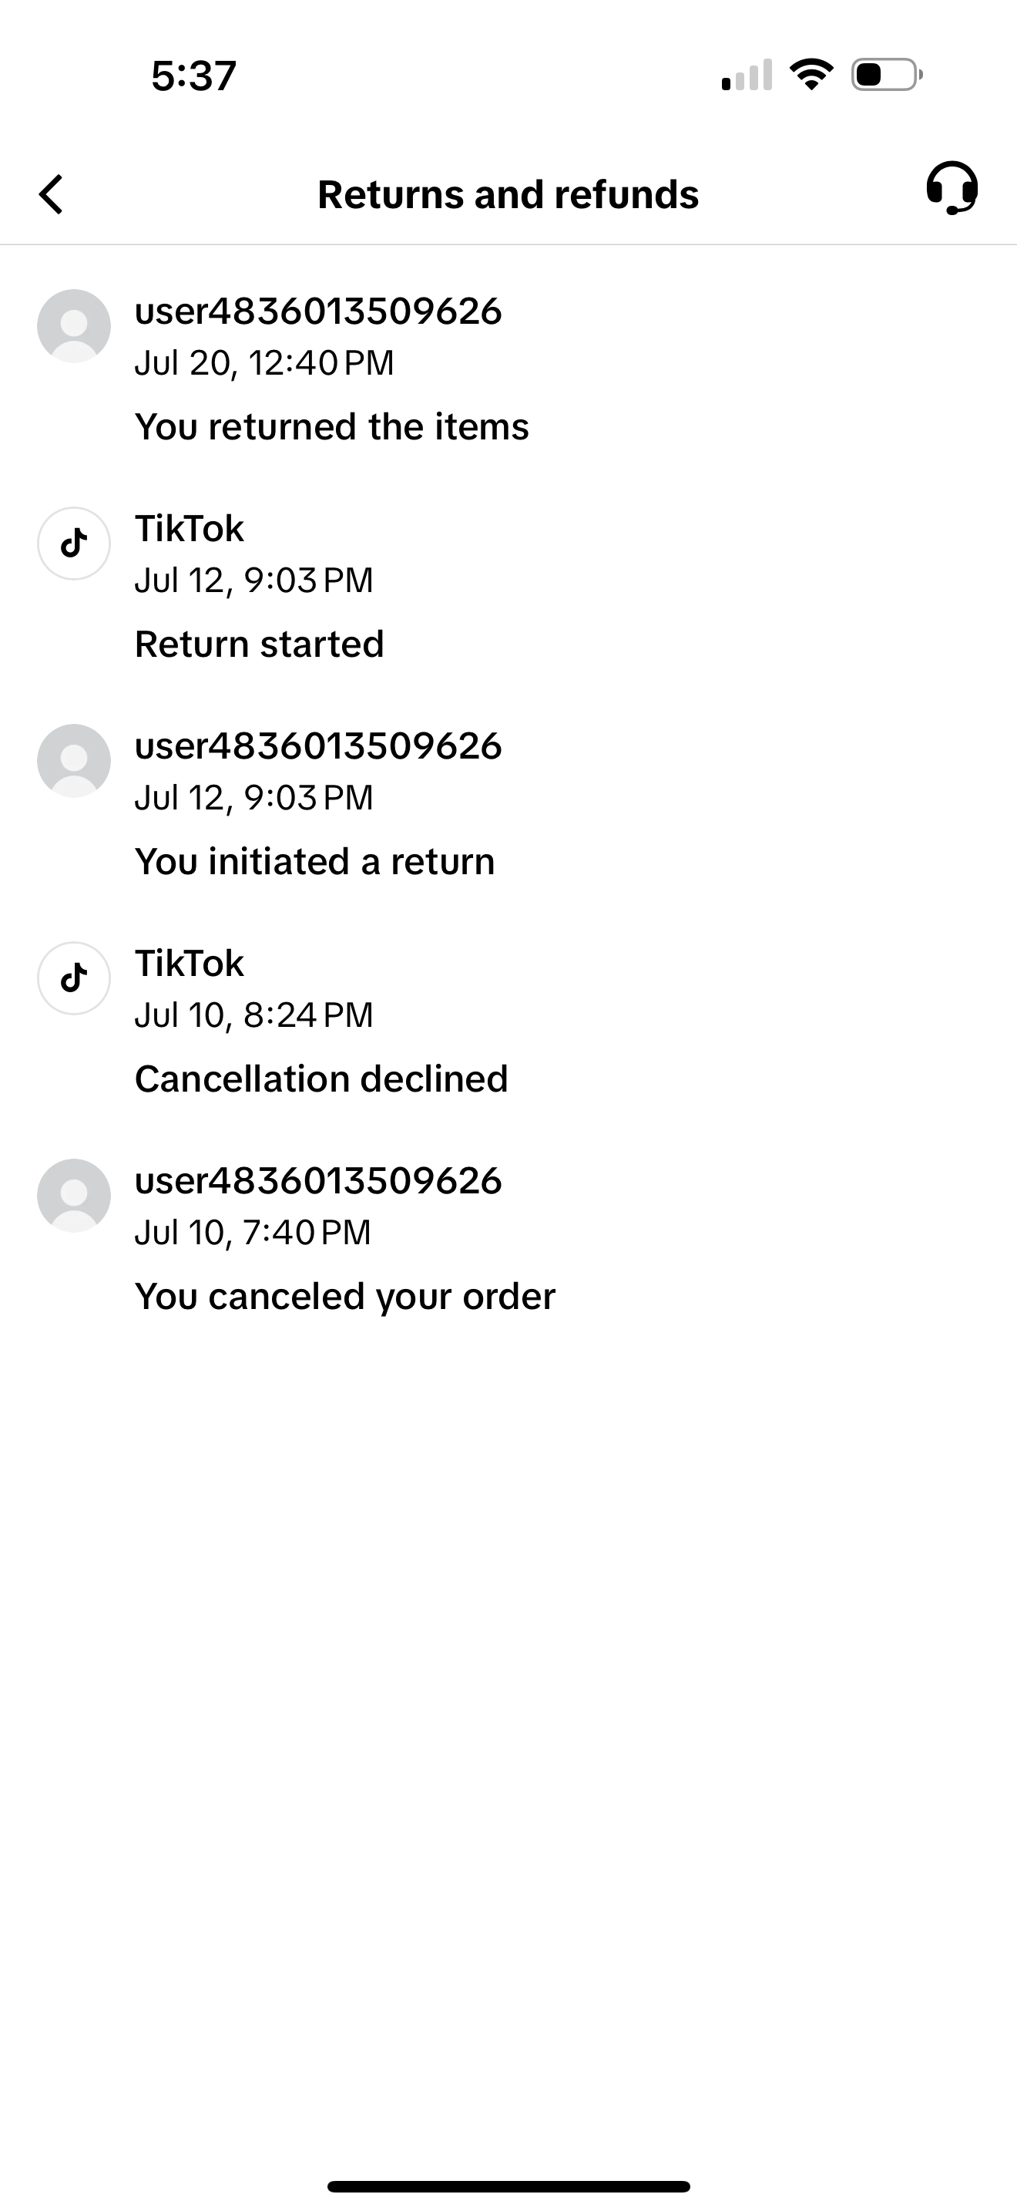Tap the 5:37 status bar clock
The image size is (1017, 2211).
[x=194, y=76]
